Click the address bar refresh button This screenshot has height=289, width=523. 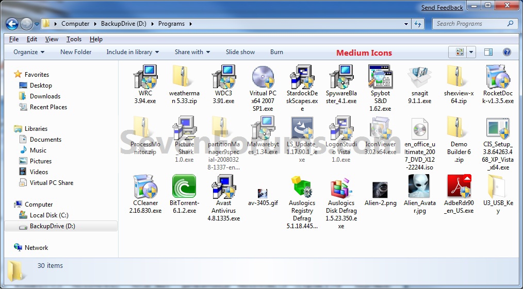pyautogui.click(x=417, y=24)
